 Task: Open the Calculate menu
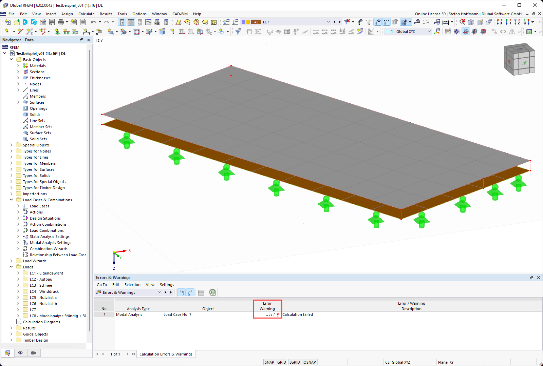point(86,14)
